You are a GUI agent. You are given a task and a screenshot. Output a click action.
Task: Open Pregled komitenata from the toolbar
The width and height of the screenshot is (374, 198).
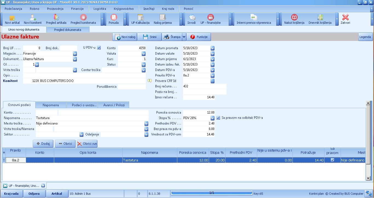coord(83,19)
